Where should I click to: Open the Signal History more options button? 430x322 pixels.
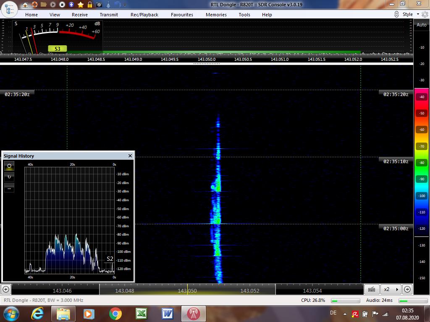tap(9, 188)
